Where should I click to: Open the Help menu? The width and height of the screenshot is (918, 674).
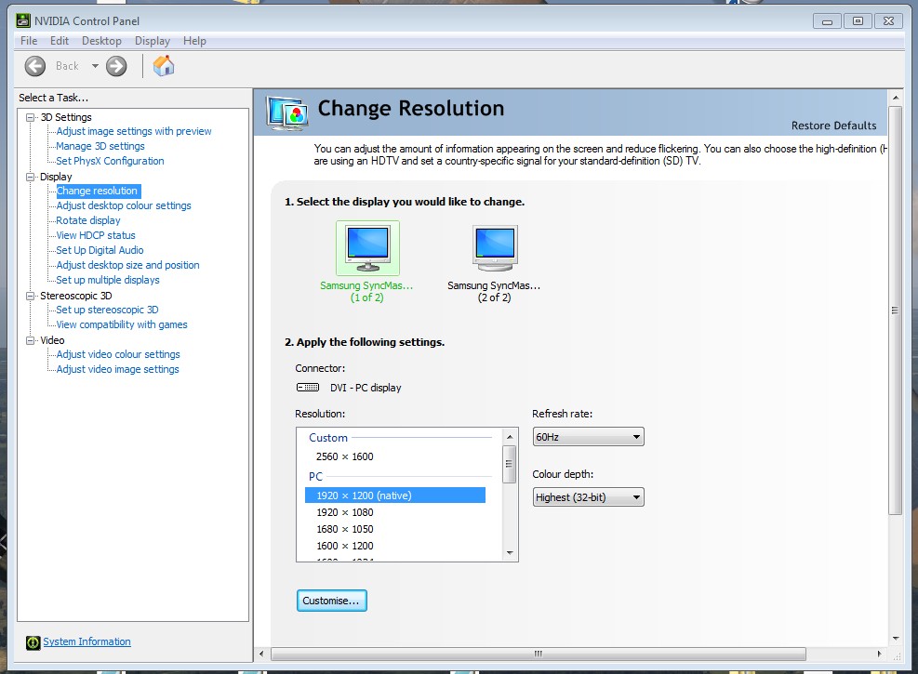click(x=194, y=41)
